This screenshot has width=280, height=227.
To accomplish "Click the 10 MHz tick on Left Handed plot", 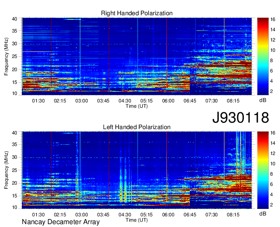I will coord(14,207).
